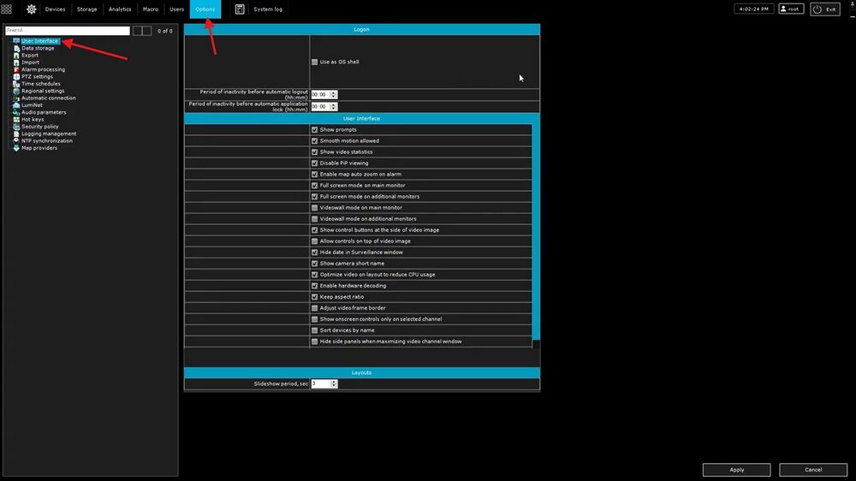Toggle Show video statistics checkbox
856x481 pixels.
pyautogui.click(x=314, y=151)
